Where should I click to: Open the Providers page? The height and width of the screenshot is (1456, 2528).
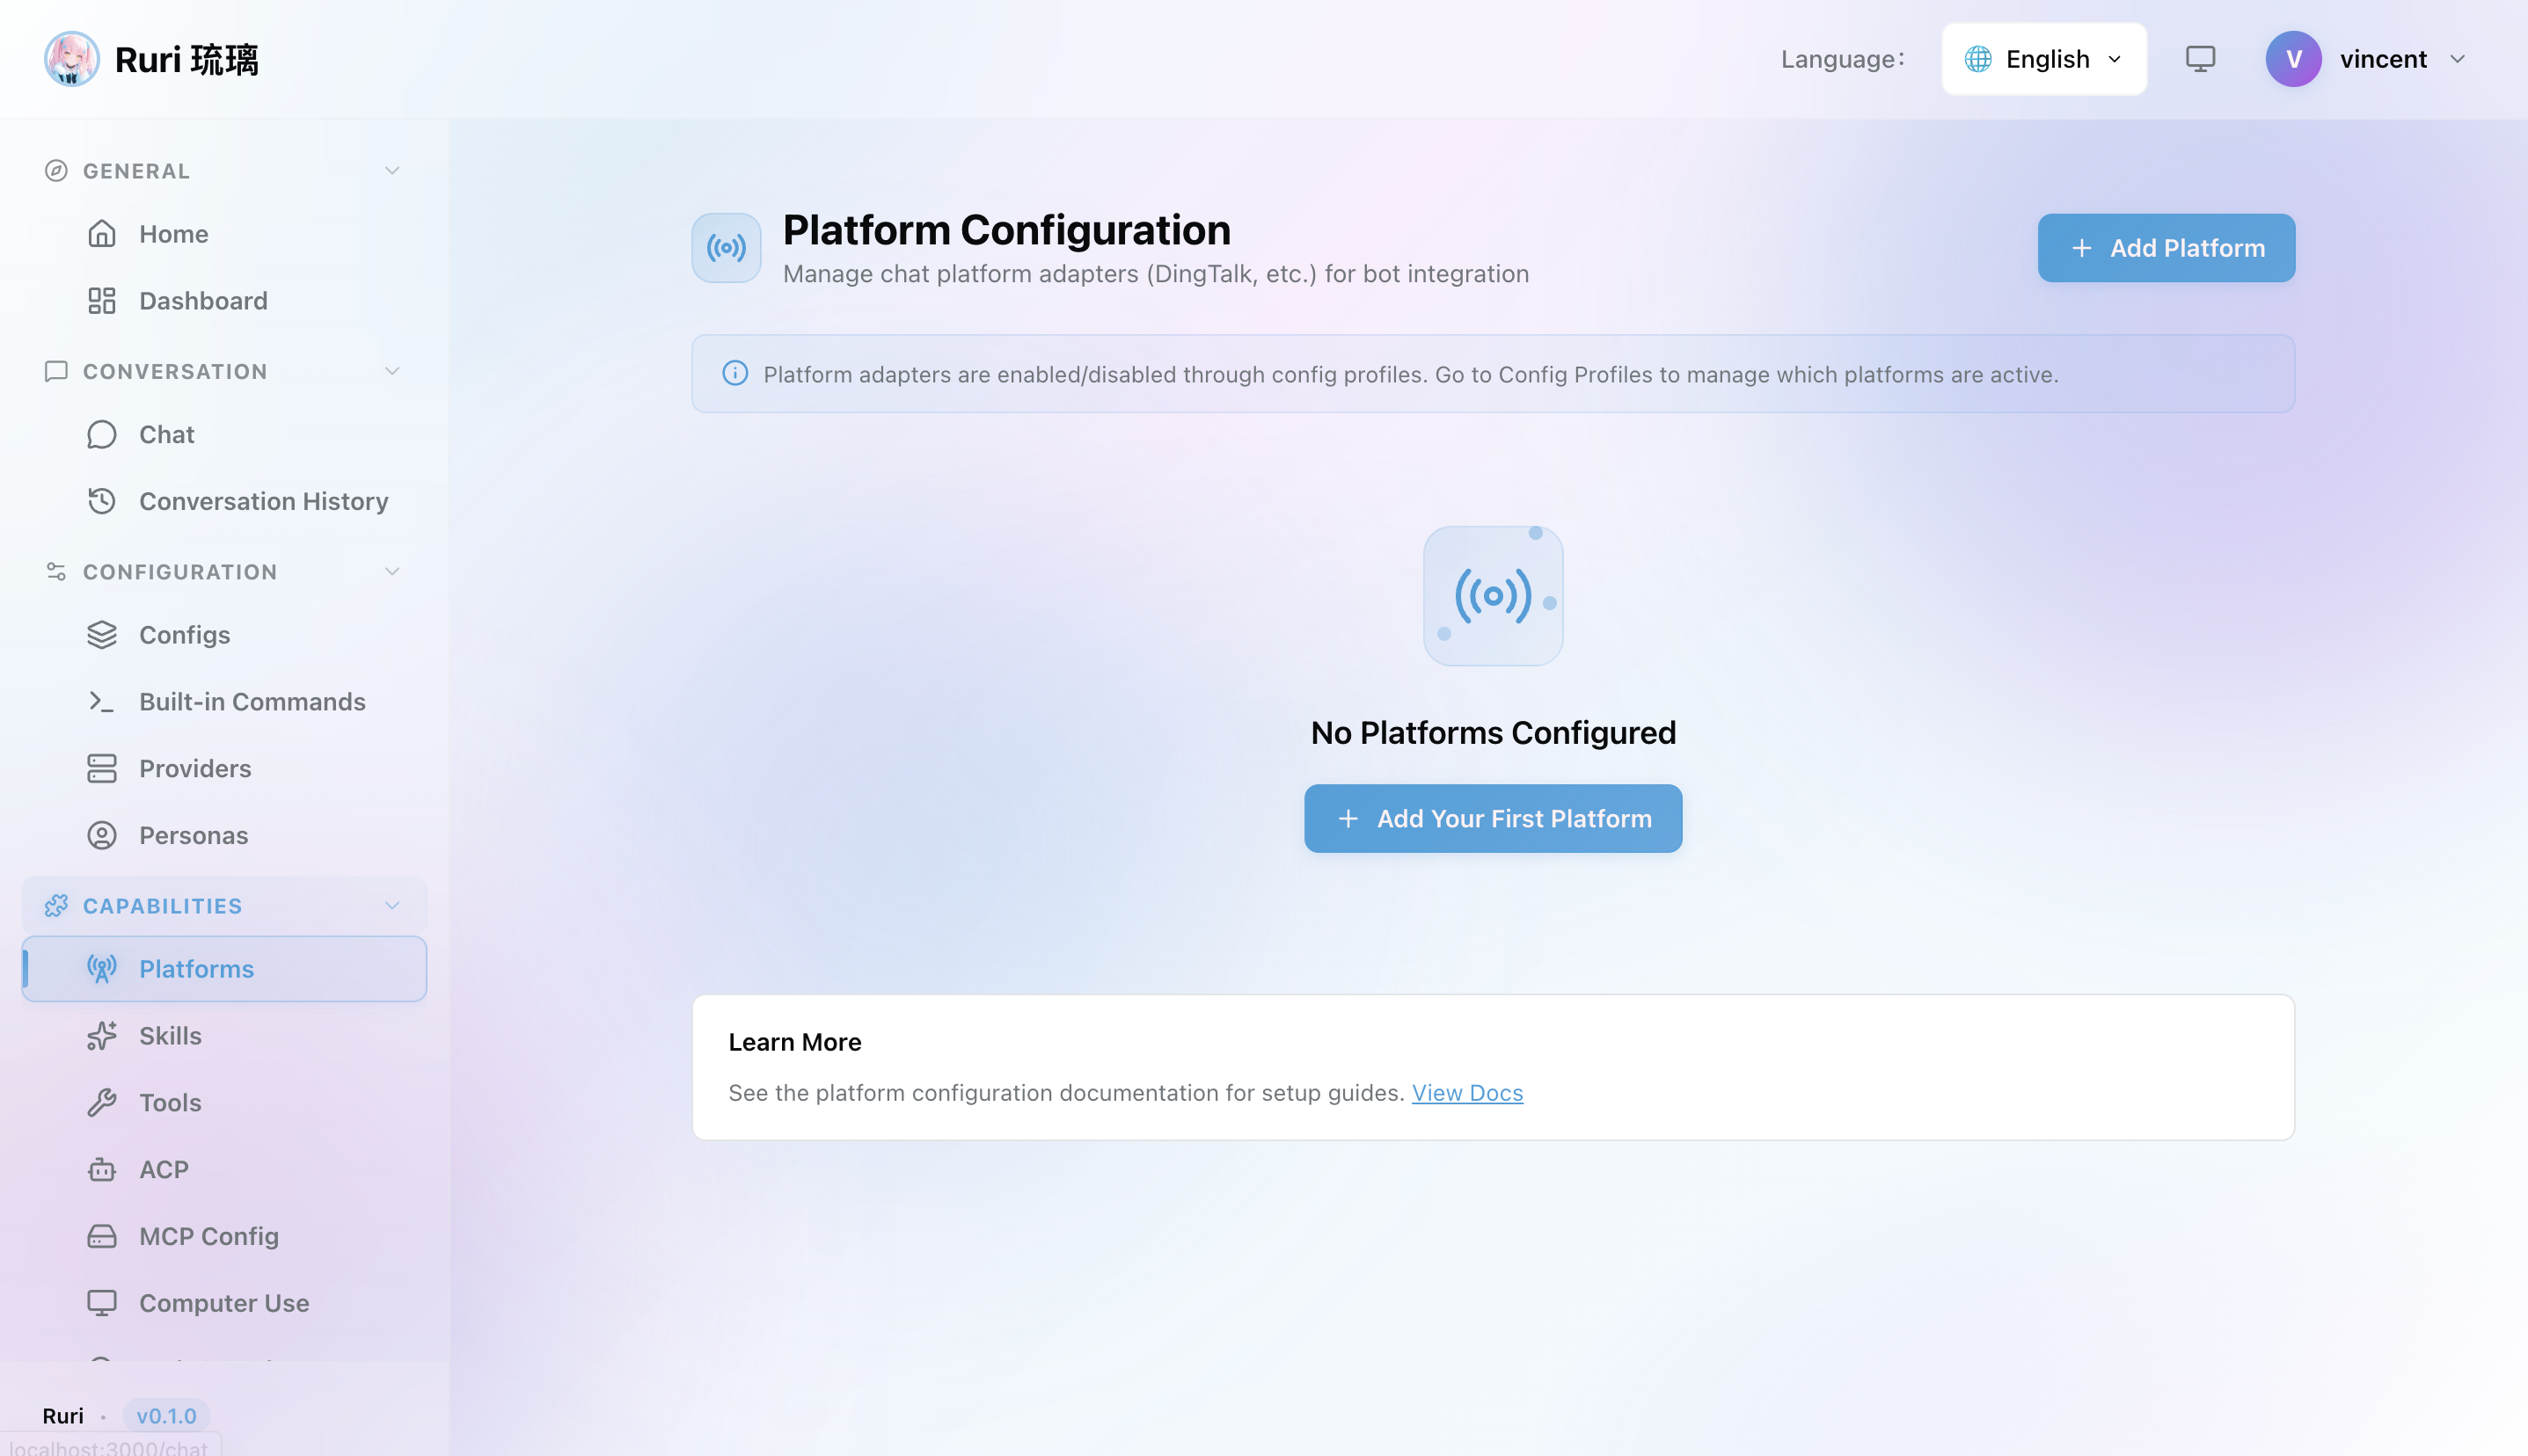[x=224, y=768]
